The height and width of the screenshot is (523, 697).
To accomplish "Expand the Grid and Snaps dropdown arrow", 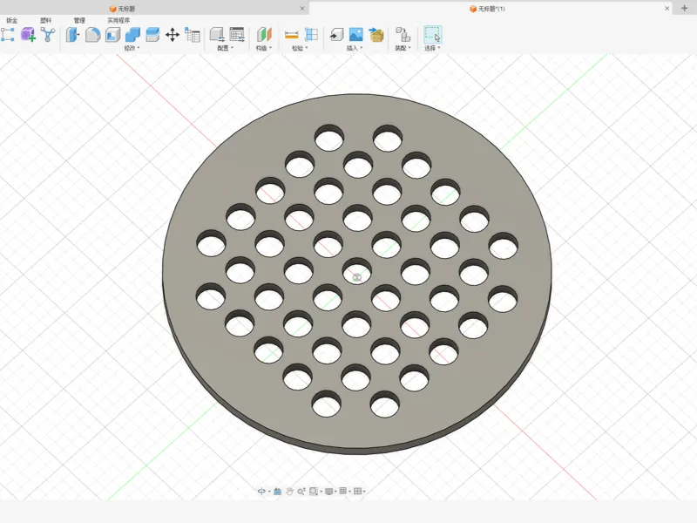I will pos(350,492).
